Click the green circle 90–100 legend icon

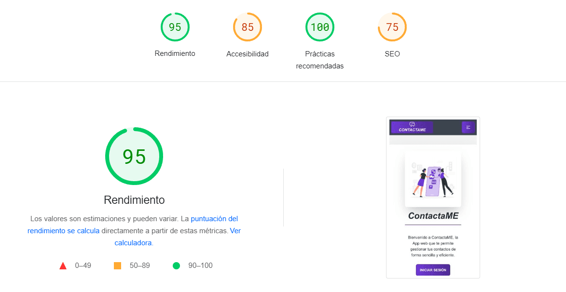pyautogui.click(x=176, y=265)
